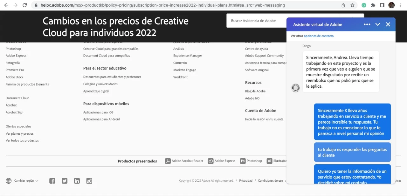Screen dimensions: 407x196
Task: Open the Photoshop footer link
Action: point(13,49)
